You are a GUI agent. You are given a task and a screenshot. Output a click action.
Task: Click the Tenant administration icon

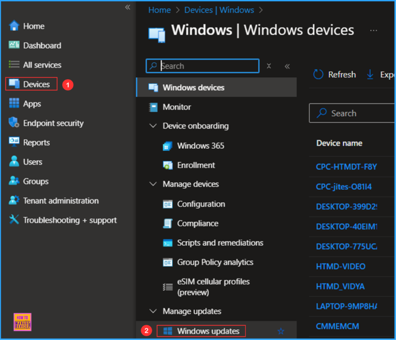[x=14, y=201]
